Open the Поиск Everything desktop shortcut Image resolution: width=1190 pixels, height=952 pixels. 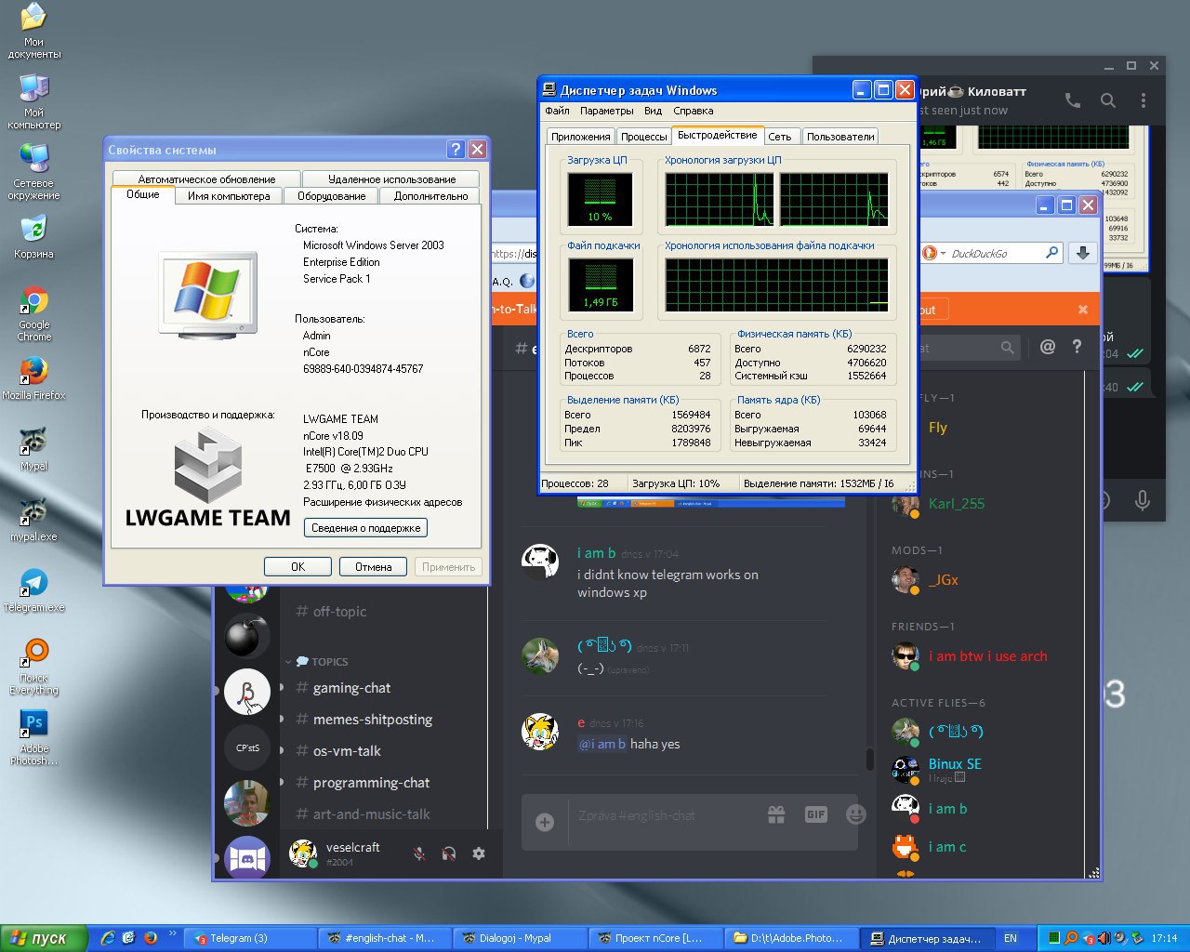33,667
